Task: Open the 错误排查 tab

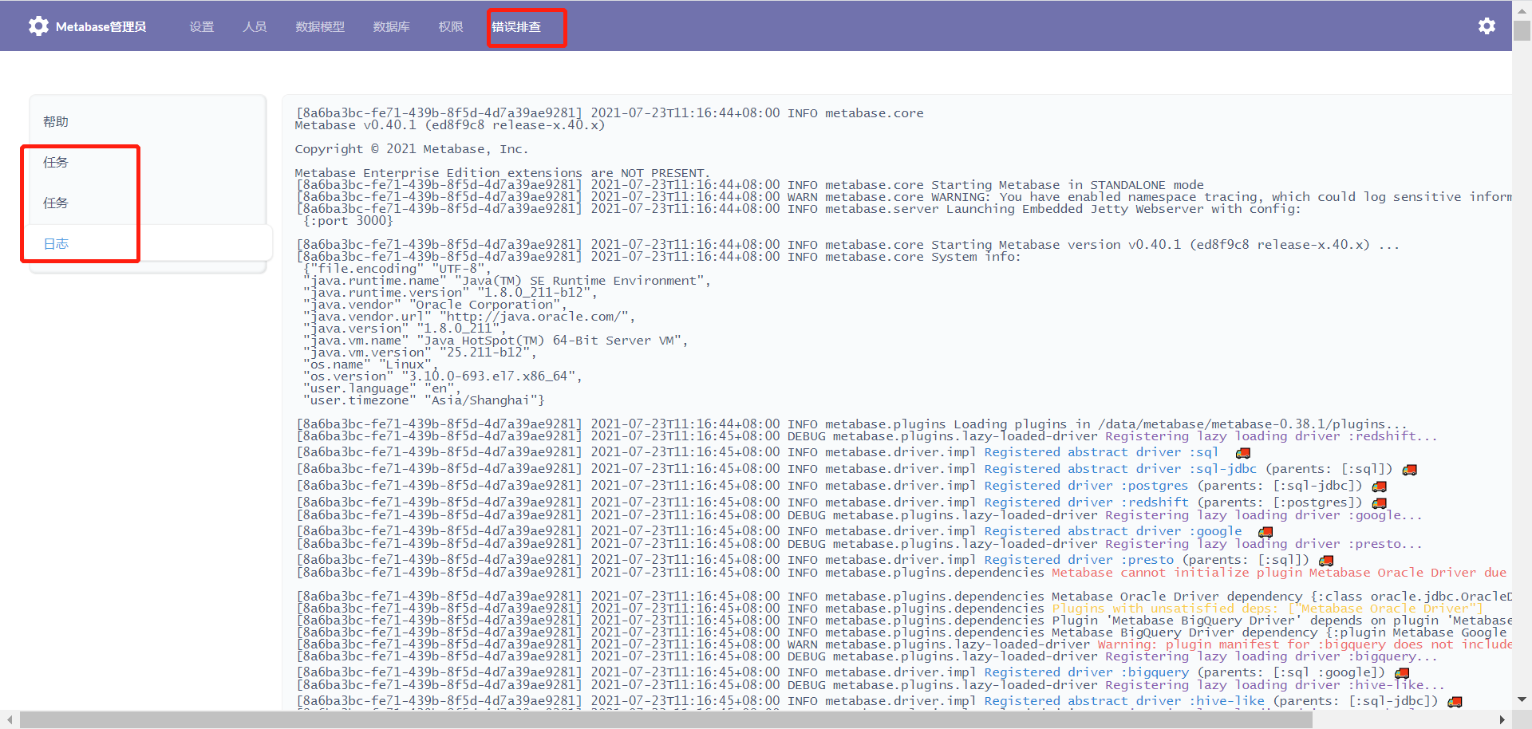Action: click(516, 26)
